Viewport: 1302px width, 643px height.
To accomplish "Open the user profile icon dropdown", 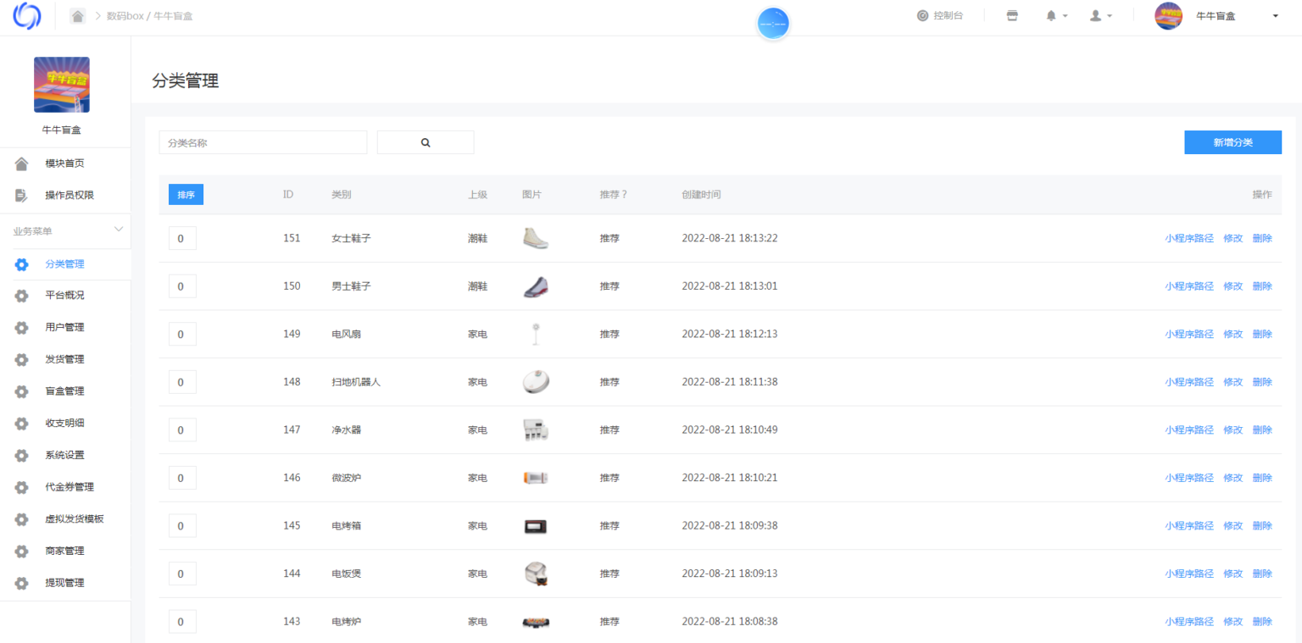I will [1100, 16].
